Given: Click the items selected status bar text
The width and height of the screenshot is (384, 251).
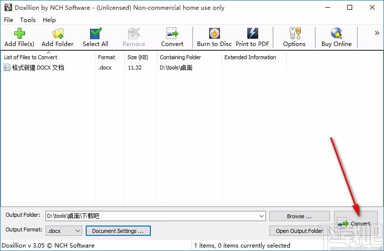Looking at the screenshot, I should point(242,246).
